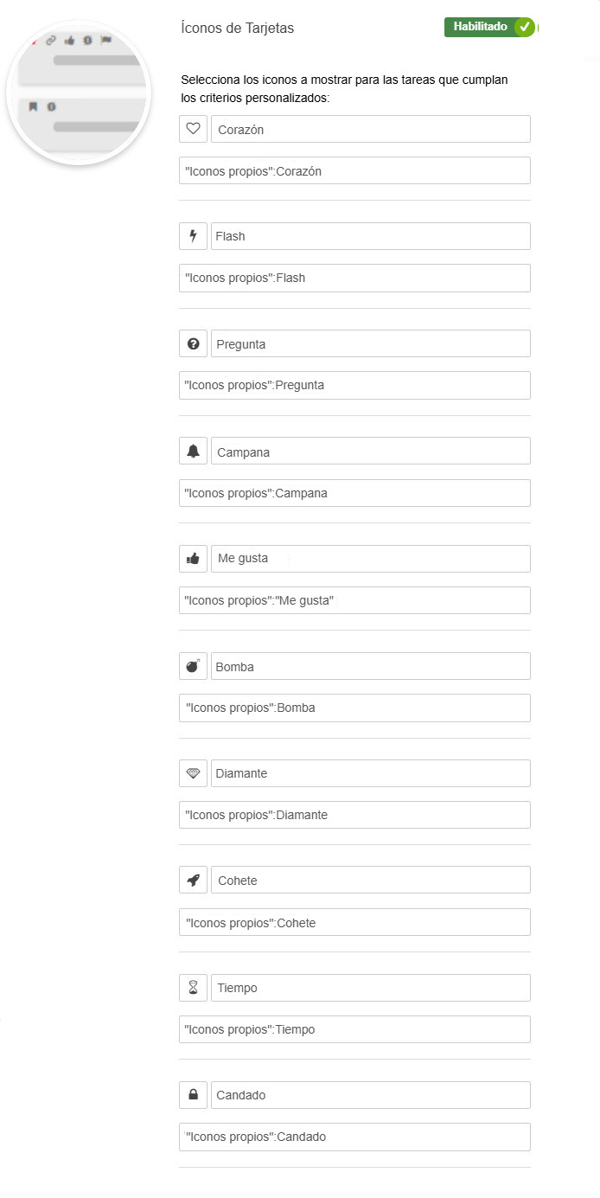Edit the Flash icon name field
The height and width of the screenshot is (1198, 600).
pos(370,235)
